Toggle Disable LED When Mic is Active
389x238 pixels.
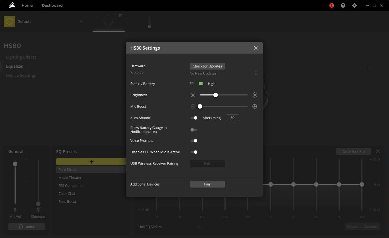(x=194, y=152)
